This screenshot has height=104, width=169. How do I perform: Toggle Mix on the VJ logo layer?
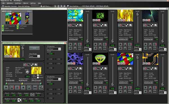click(99, 64)
